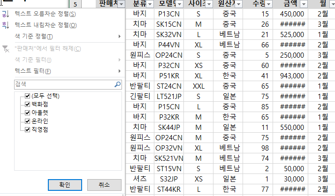Select quantity cell 98

258,148
